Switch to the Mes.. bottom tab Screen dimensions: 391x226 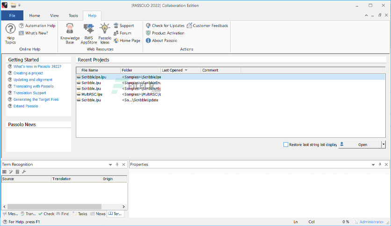pos(10,214)
